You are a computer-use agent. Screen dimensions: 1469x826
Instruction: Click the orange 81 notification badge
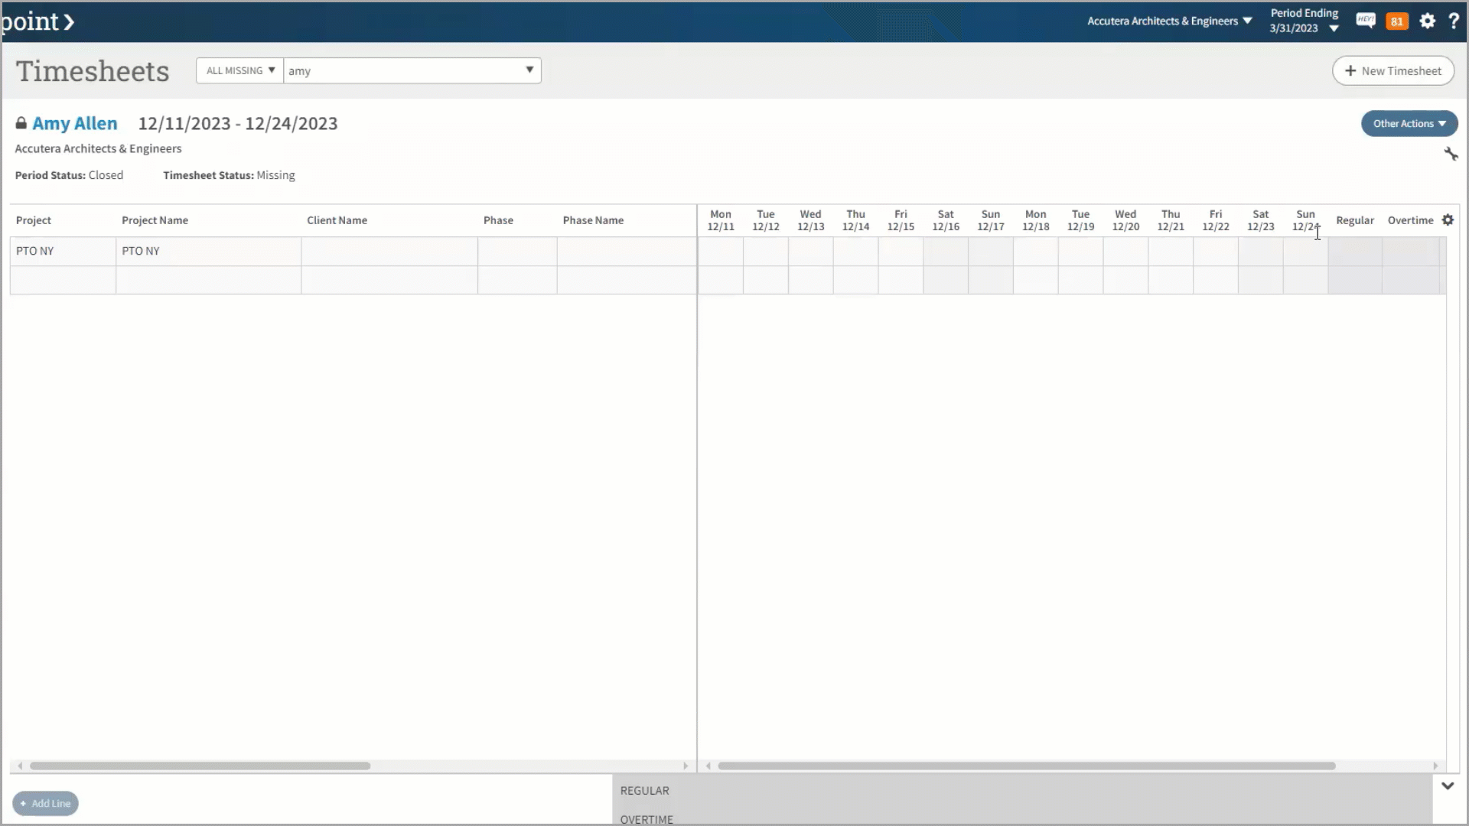click(x=1397, y=21)
